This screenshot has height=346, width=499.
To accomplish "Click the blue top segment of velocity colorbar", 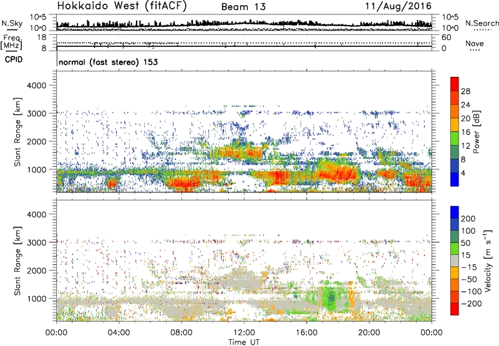I will [455, 212].
